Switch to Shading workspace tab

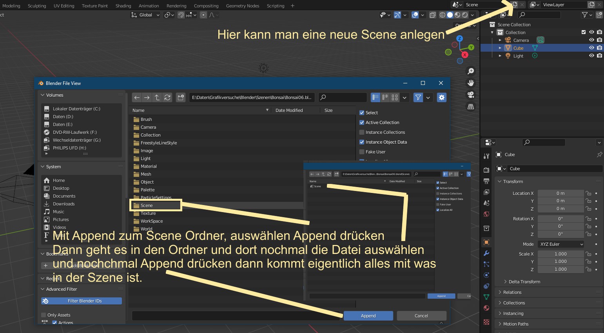(123, 6)
